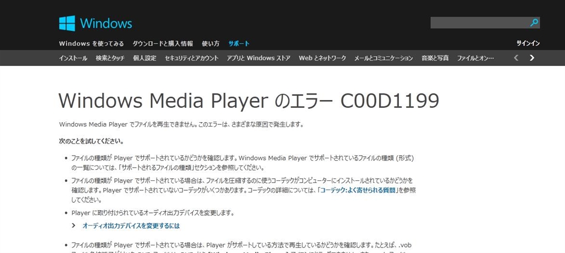Open 使い方 menu item

coord(210,43)
